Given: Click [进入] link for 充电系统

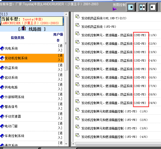Looking at the screenshot, I should point(60,48).
